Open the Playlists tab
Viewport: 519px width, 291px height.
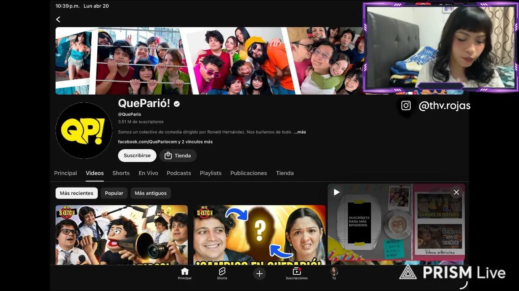pyautogui.click(x=210, y=173)
